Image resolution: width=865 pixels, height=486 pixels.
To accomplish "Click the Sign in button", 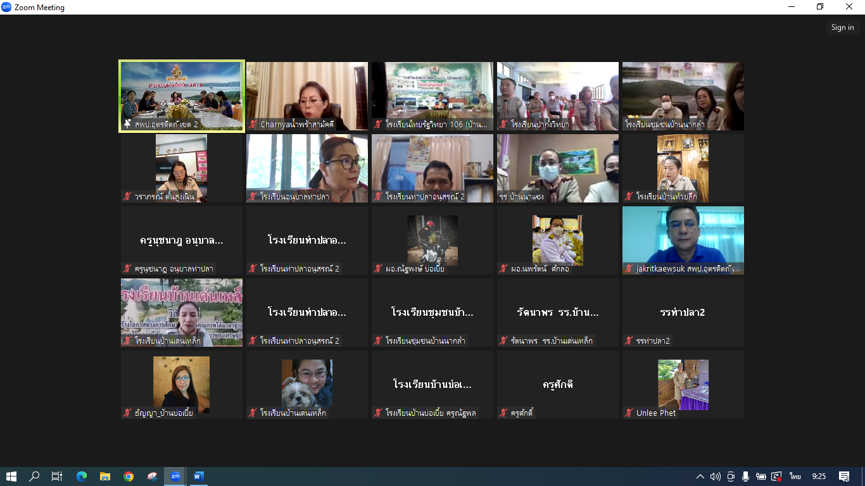I will pyautogui.click(x=842, y=27).
